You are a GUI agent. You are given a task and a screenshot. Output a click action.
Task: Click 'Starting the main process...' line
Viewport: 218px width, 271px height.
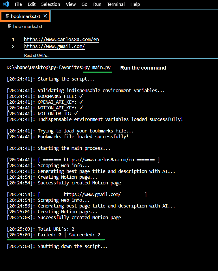tap(59, 148)
